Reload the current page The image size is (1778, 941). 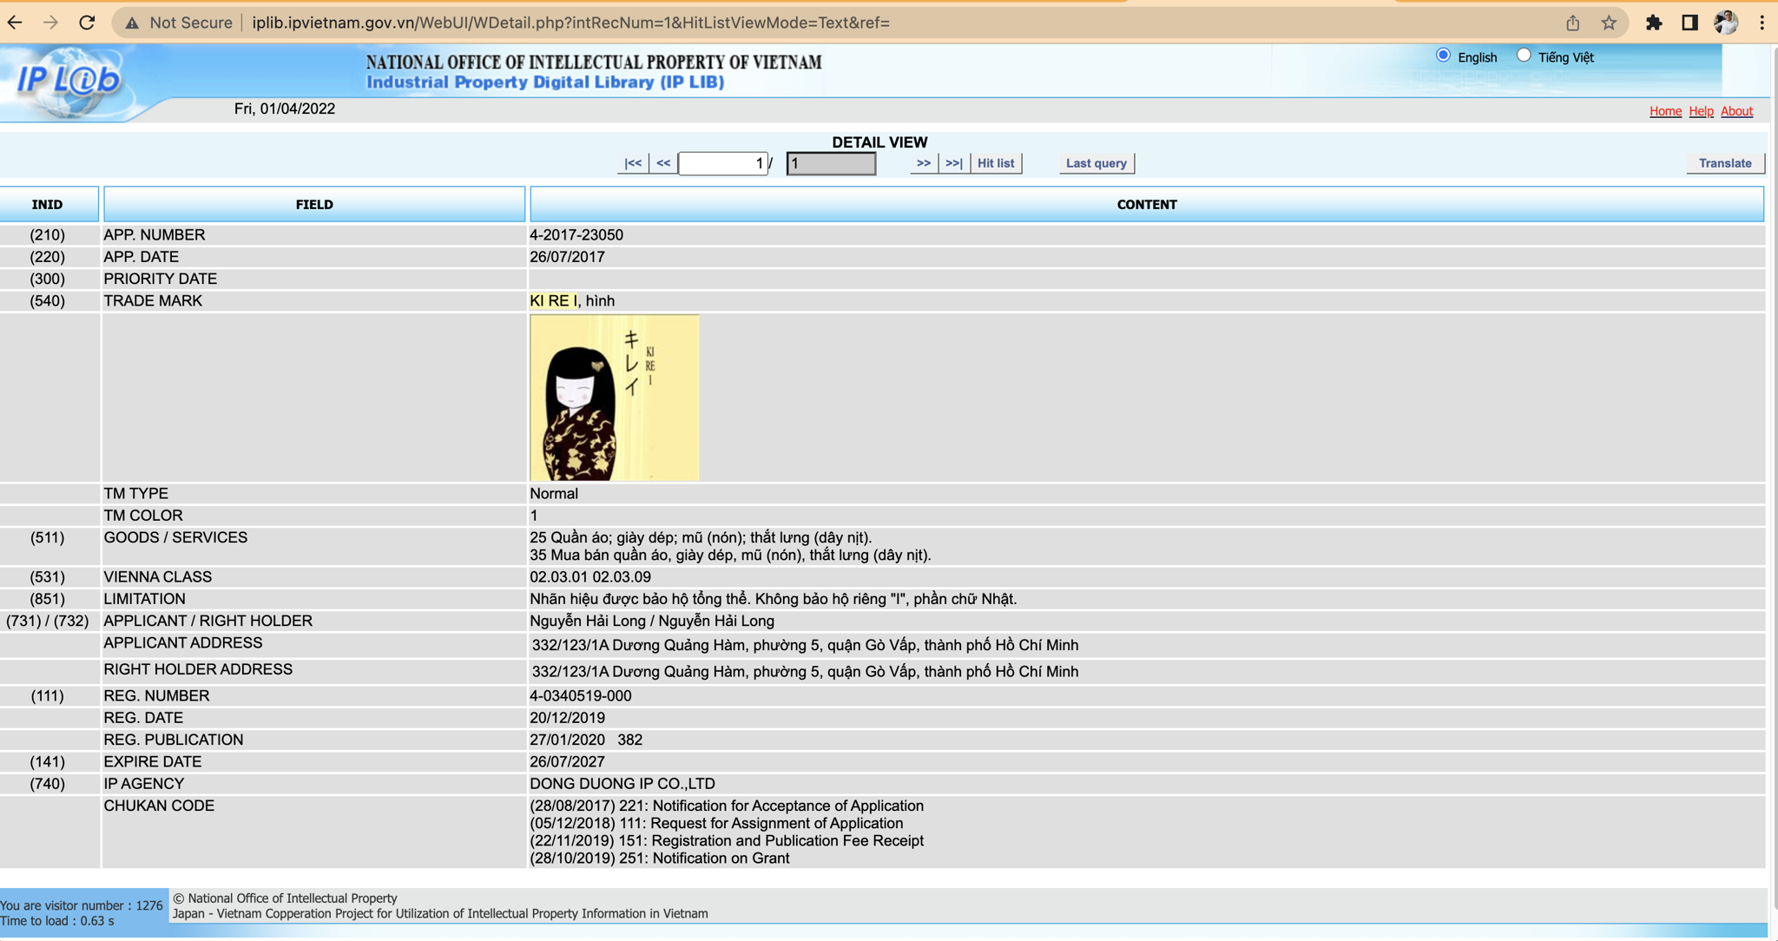pyautogui.click(x=87, y=23)
